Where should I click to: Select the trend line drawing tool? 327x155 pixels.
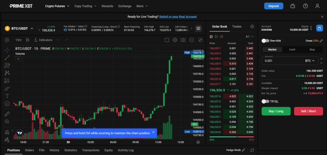pos(7,58)
